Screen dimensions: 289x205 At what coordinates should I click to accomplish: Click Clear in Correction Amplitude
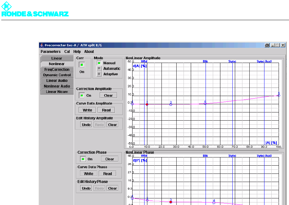[108, 95]
